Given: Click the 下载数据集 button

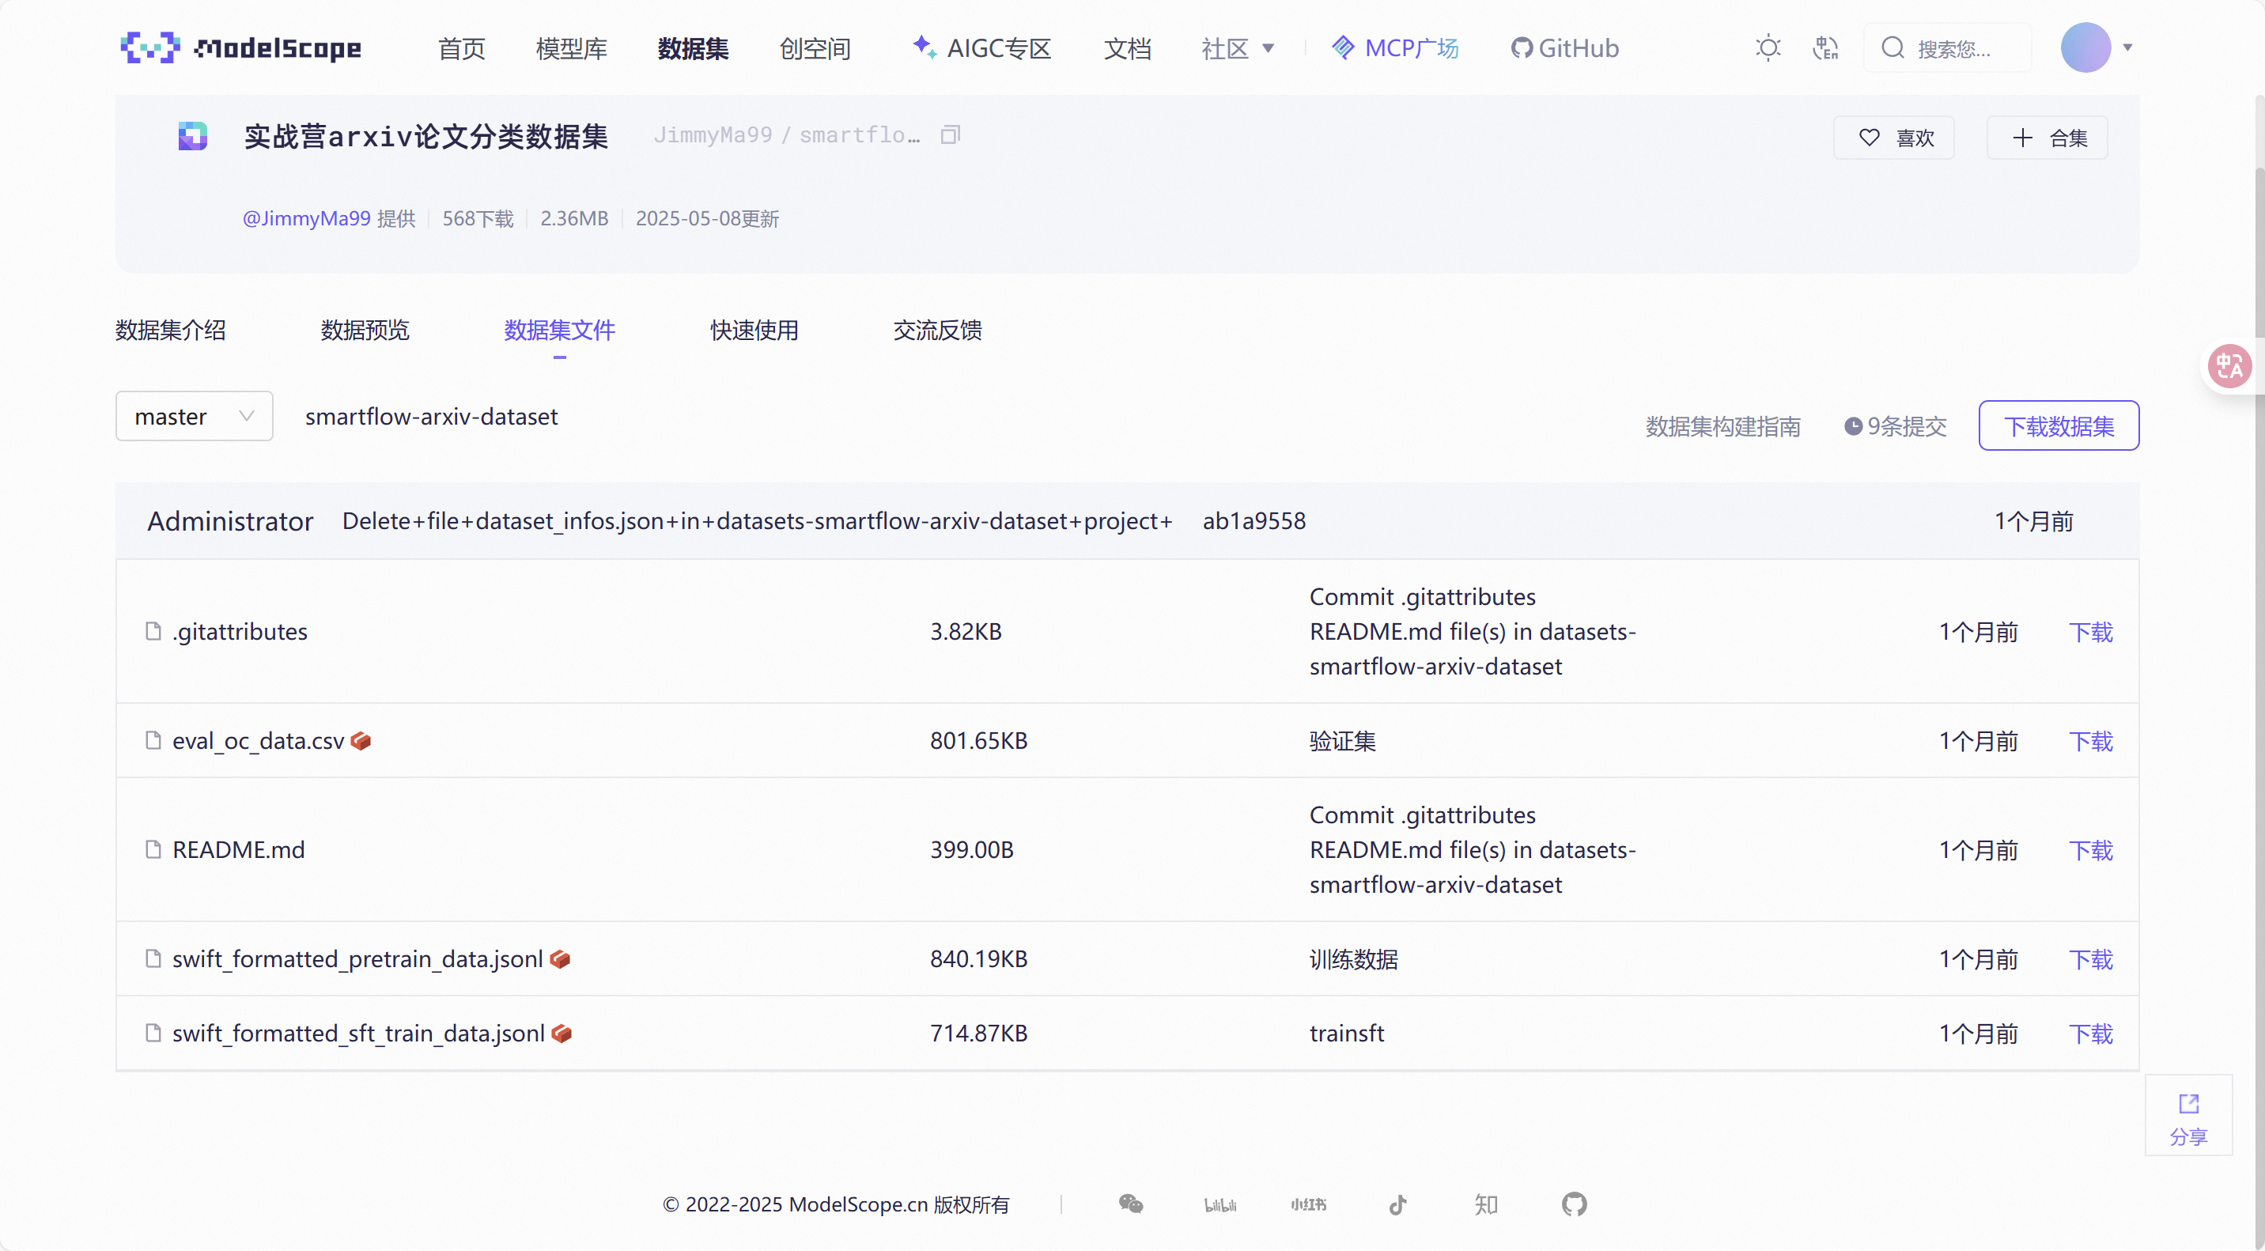Looking at the screenshot, I should (x=2058, y=426).
